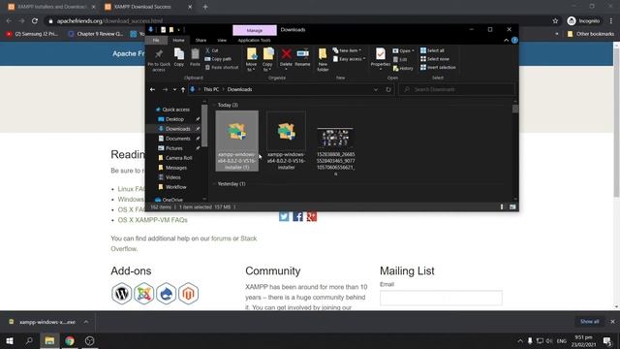620x349 pixels.
Task: Click Paste shortcut in ribbon
Action: (x=222, y=67)
